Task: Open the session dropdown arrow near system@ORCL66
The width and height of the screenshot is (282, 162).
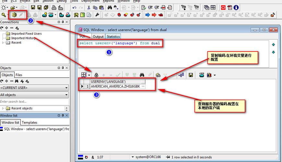Action: pyautogui.click(x=133, y=157)
